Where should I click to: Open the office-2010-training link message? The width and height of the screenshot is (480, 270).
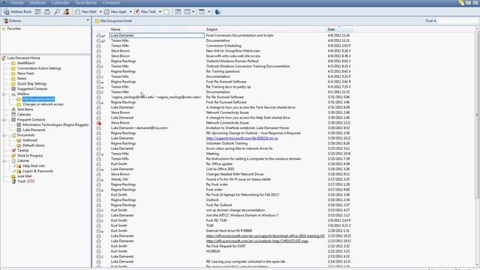(x=265, y=236)
